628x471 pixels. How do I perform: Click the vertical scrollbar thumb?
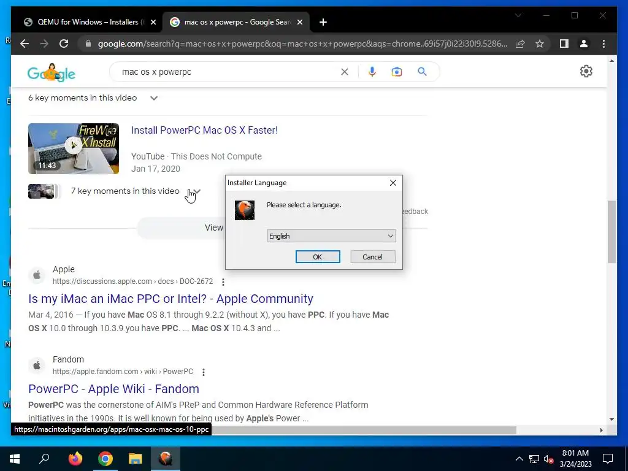tap(611, 231)
